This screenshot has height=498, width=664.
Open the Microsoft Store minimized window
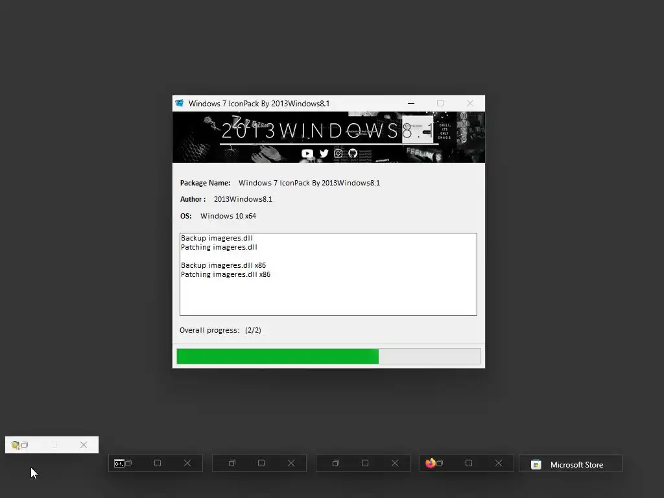(x=571, y=463)
